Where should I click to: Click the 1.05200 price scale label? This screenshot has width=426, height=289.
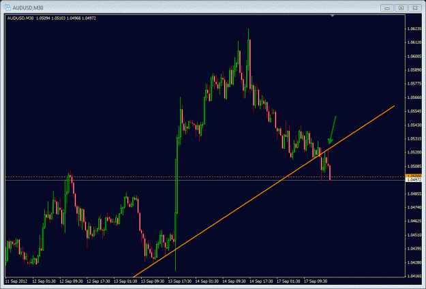tap(414, 153)
